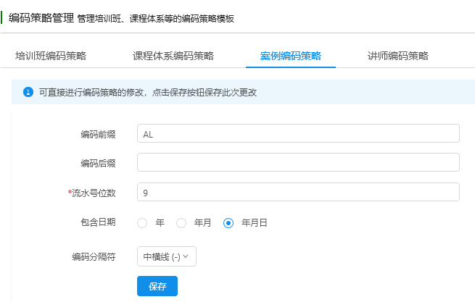Switch to the 培训班编码策略 tab
The width and height of the screenshot is (475, 302).
(x=51, y=56)
